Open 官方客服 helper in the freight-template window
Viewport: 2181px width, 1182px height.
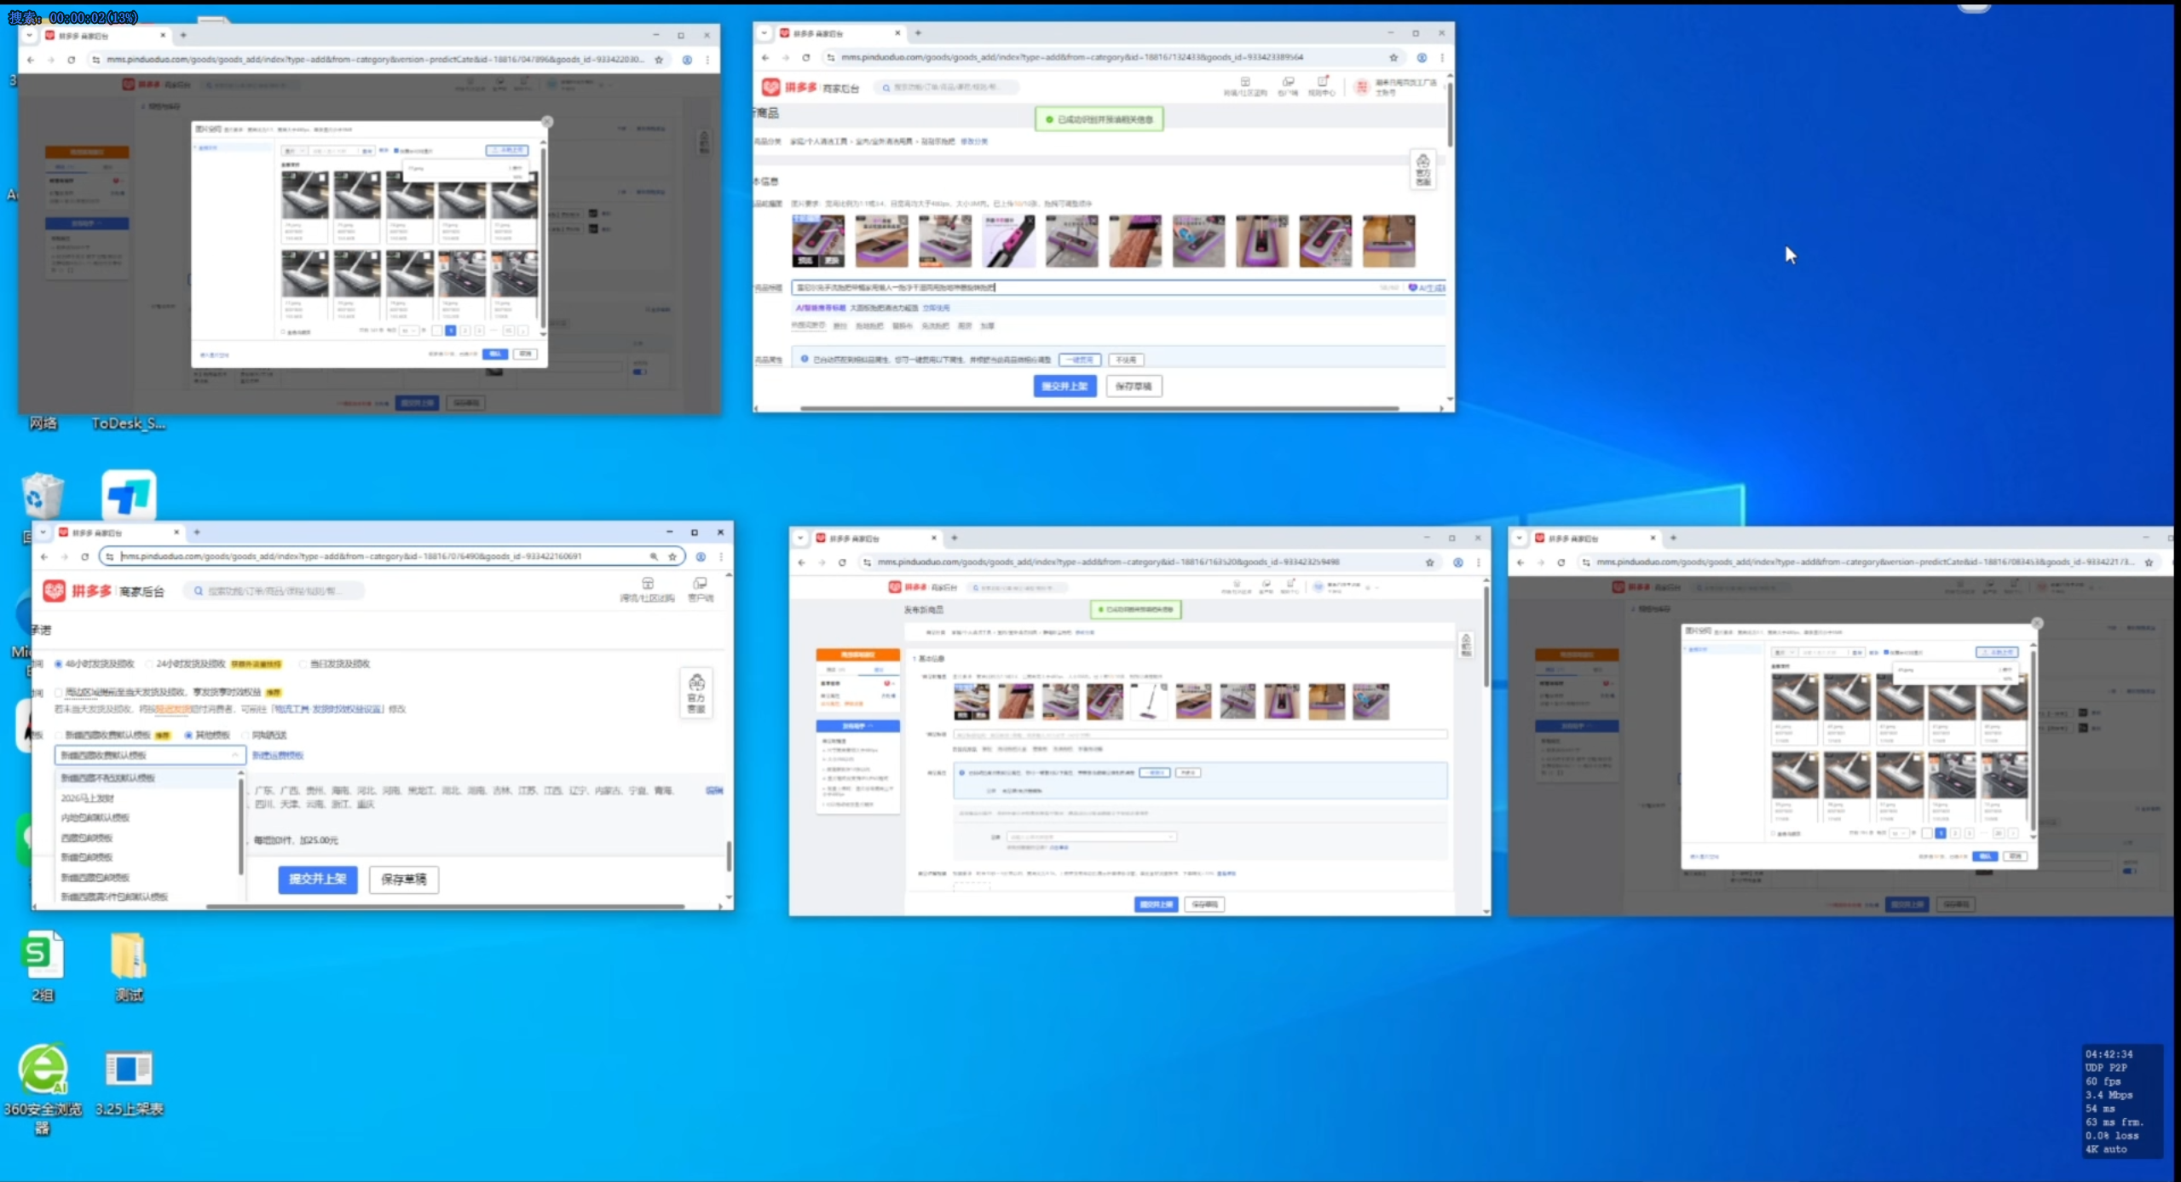coord(696,693)
